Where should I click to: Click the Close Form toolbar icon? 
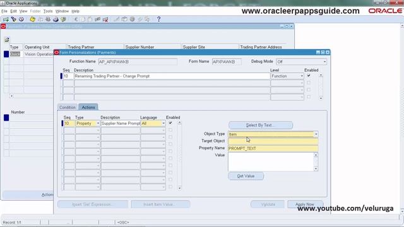[63, 20]
